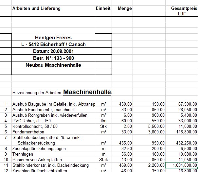Select the "Betr. N°: 133 - 900" cell

tap(53, 58)
